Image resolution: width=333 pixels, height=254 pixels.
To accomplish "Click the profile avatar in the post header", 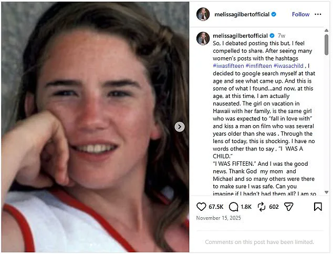I will click(x=203, y=14).
